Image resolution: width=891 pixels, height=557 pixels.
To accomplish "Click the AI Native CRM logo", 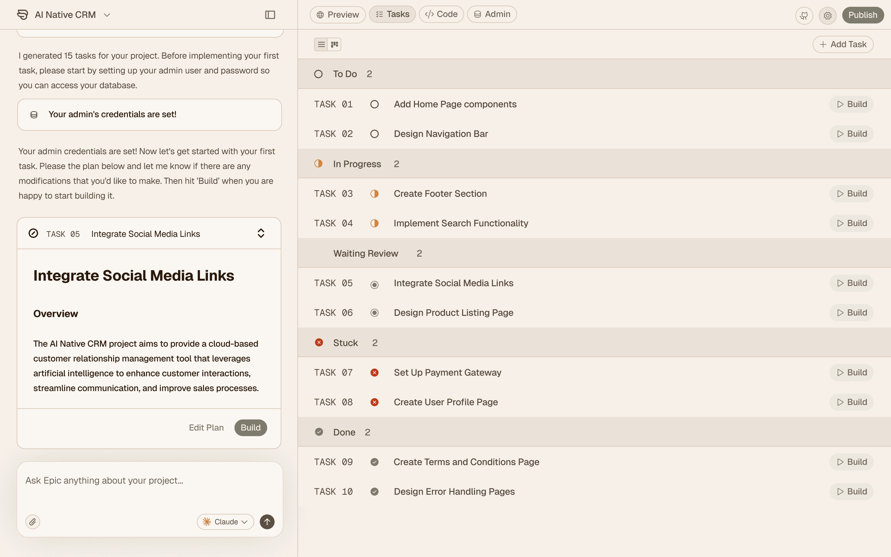I will pos(23,15).
